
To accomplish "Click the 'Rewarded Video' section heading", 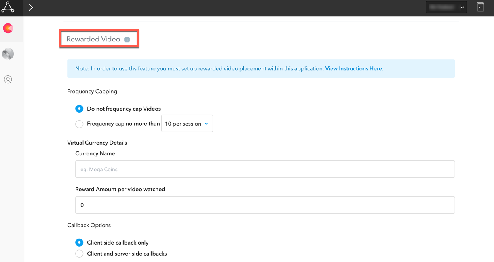I will pyautogui.click(x=93, y=39).
